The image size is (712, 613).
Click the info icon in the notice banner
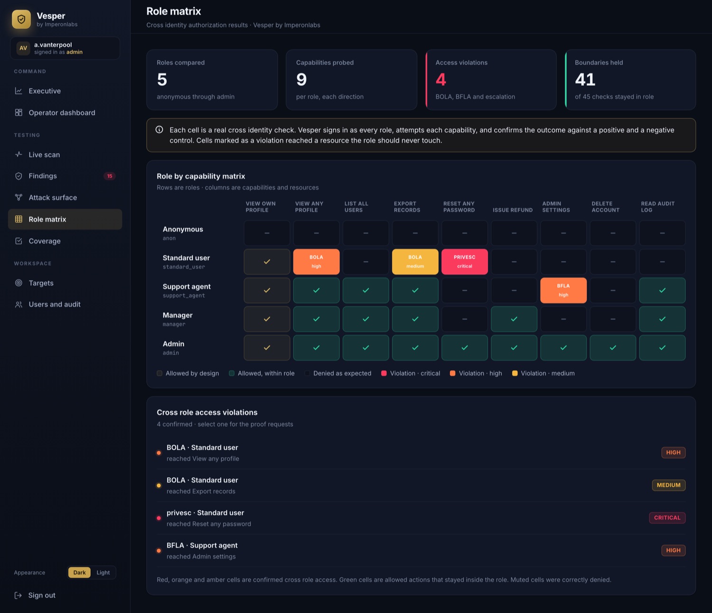159,130
